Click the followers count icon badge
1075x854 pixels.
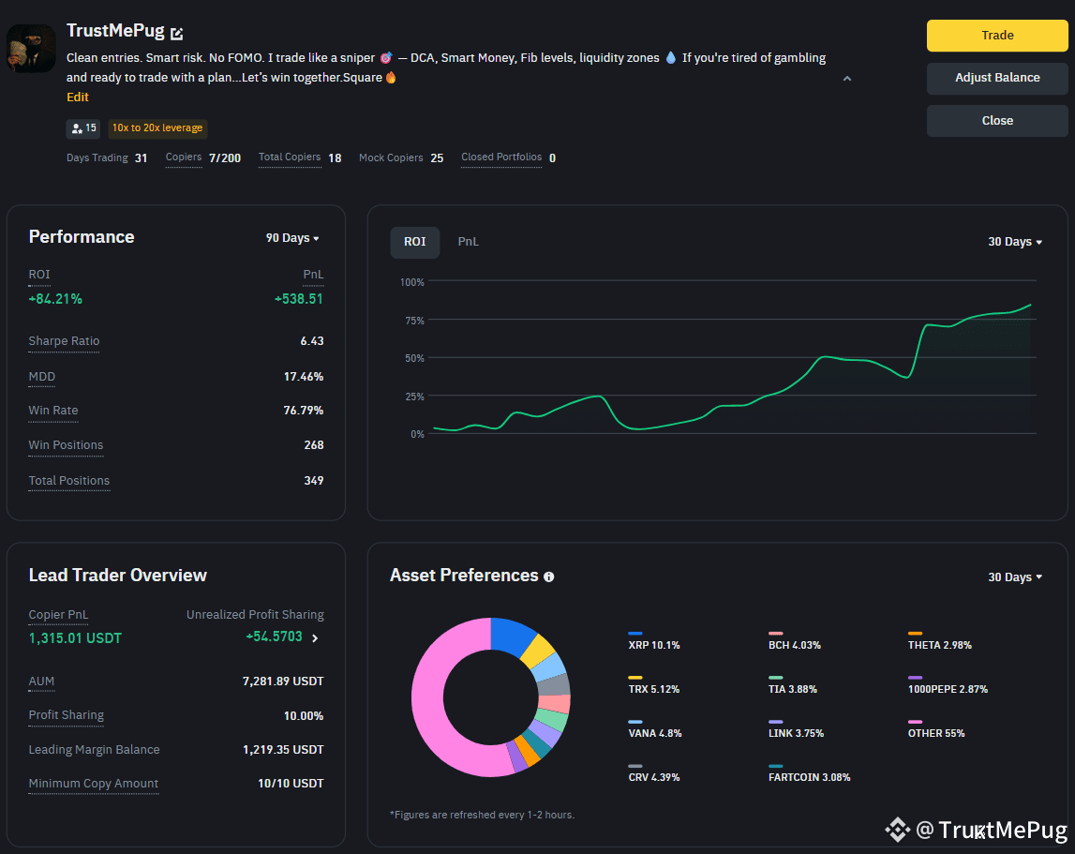click(83, 128)
